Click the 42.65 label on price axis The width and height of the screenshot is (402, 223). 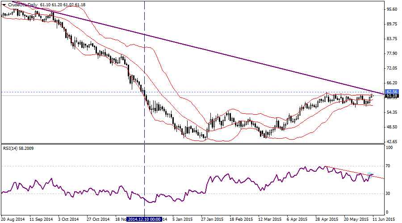pos(392,141)
